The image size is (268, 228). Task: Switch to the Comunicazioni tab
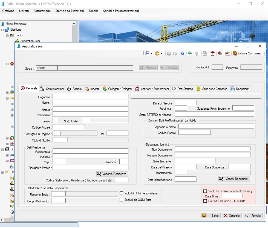(52, 89)
